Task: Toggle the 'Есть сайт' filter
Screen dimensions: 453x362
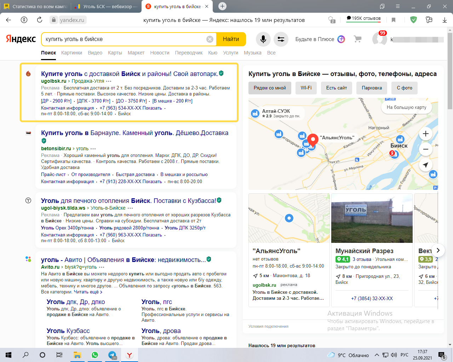Action: tap(337, 88)
